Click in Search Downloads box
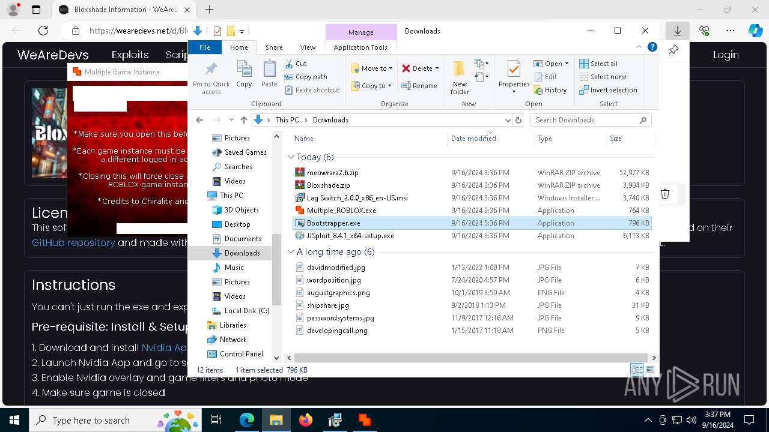 tap(591, 120)
